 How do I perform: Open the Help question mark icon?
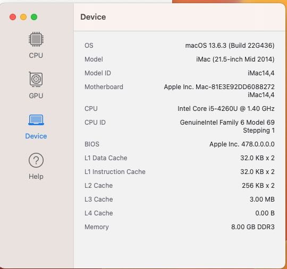click(x=36, y=160)
